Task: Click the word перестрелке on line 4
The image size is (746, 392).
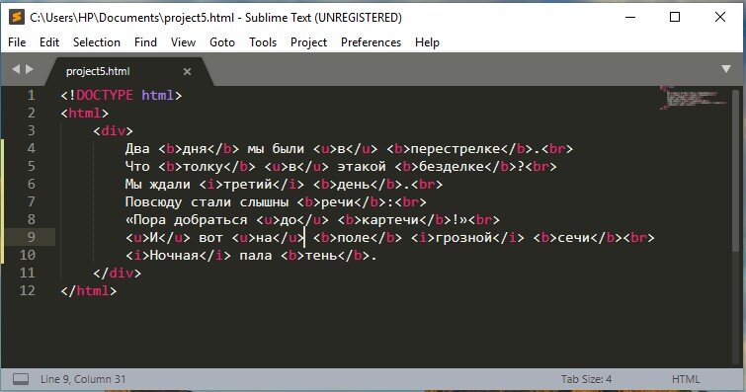Action: click(456, 149)
